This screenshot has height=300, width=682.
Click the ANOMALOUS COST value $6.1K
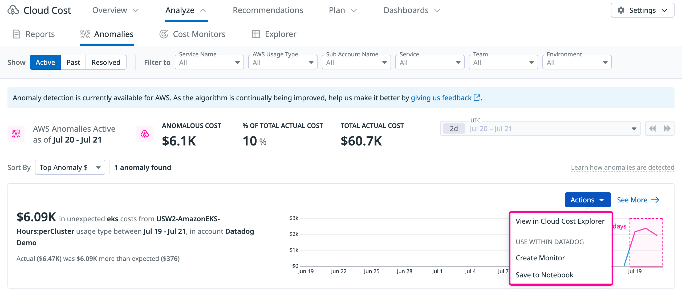[179, 141]
